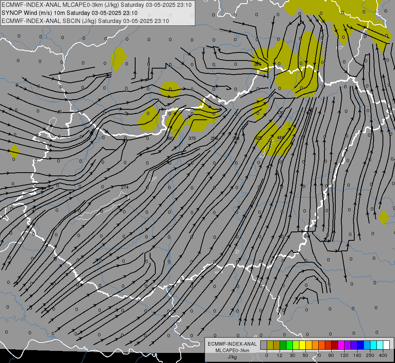Select the pure blue legend swatch
This screenshot has width=395, height=363.
point(361,345)
